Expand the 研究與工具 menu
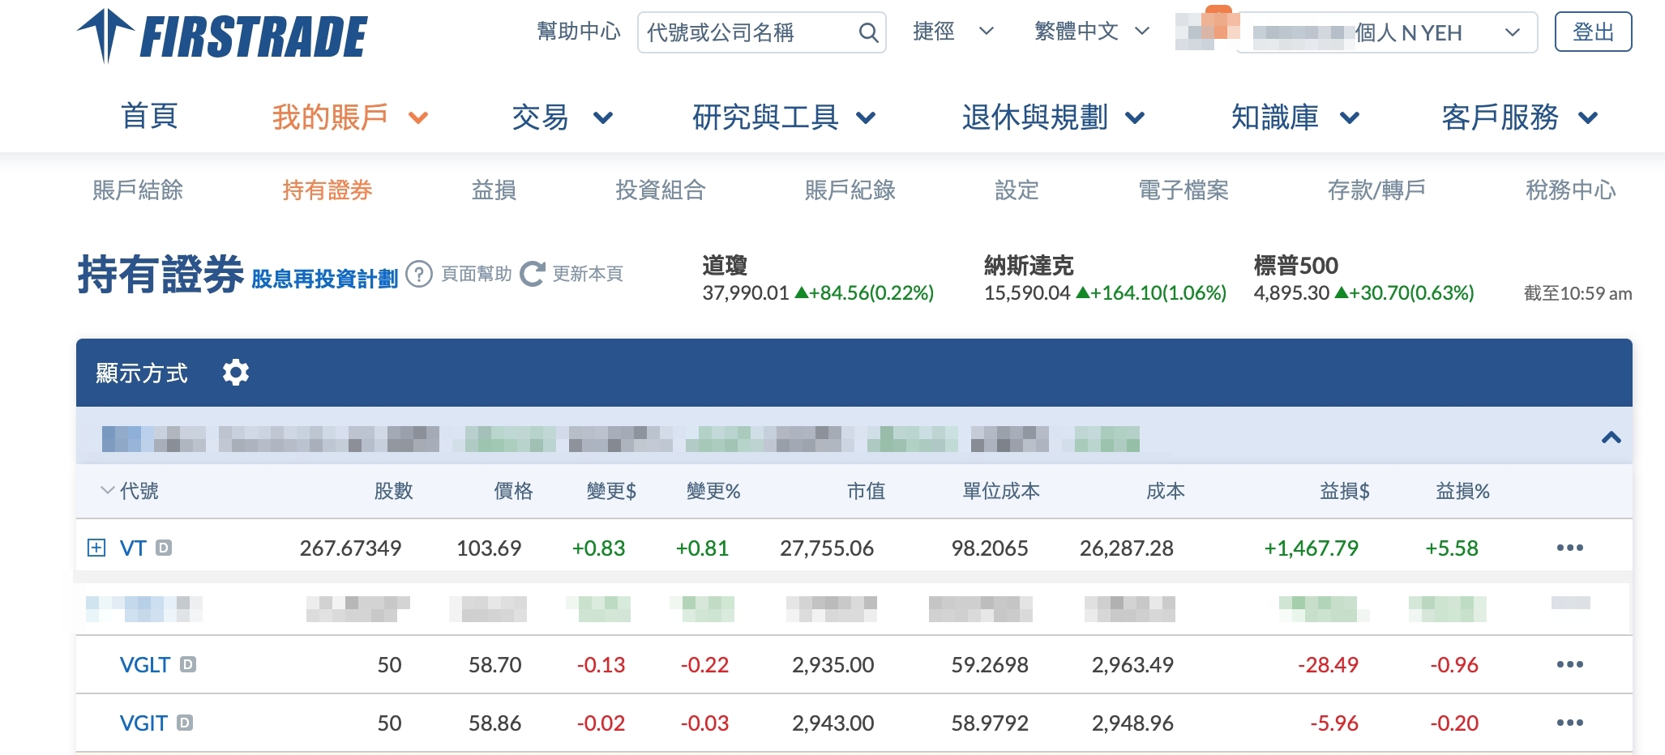Image resolution: width=1665 pixels, height=755 pixels. (784, 117)
